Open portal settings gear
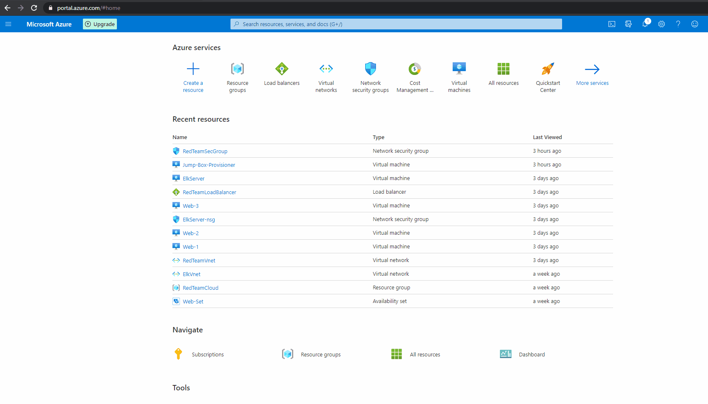 (x=662, y=24)
